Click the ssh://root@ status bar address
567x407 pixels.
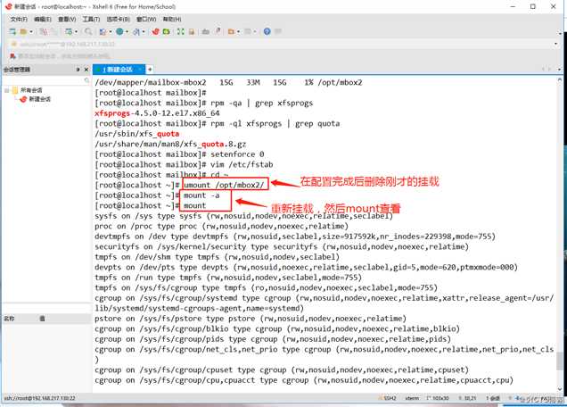click(x=40, y=398)
